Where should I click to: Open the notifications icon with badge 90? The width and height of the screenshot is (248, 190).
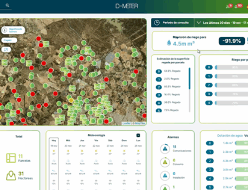click(x=238, y=6)
